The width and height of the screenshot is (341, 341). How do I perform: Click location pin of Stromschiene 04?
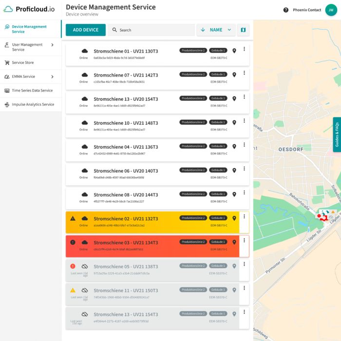234,147
